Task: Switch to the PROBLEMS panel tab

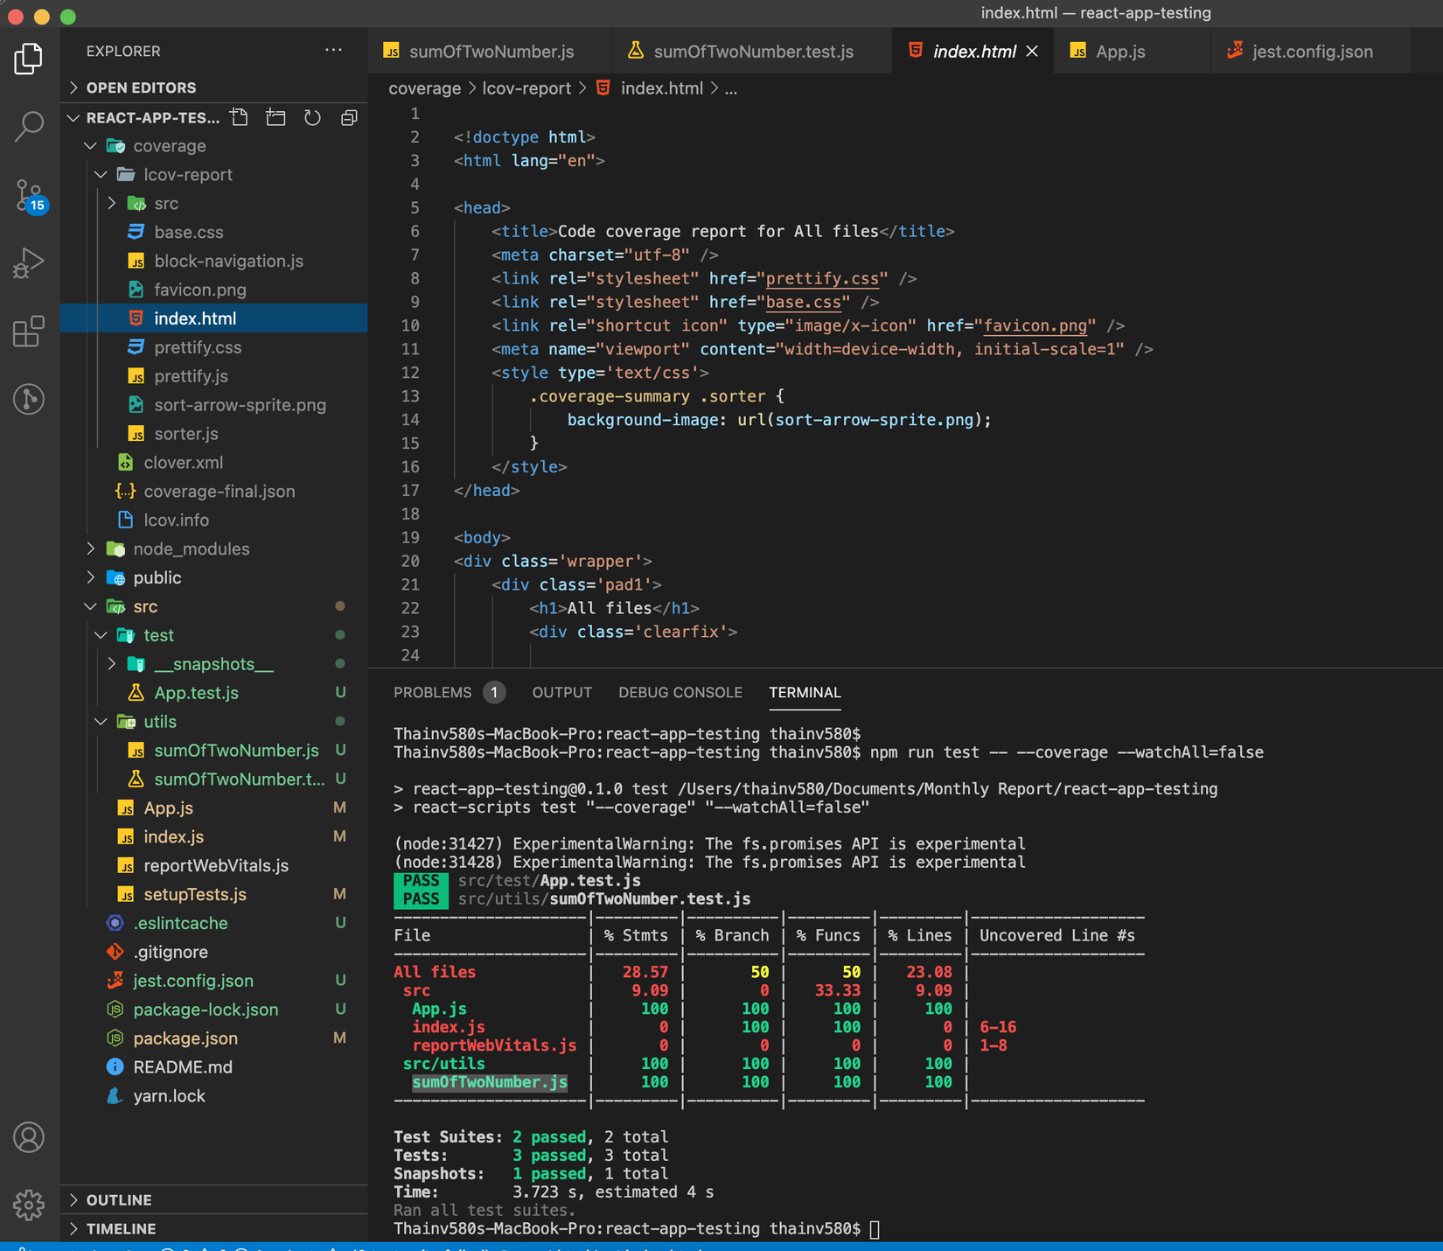Action: [432, 692]
